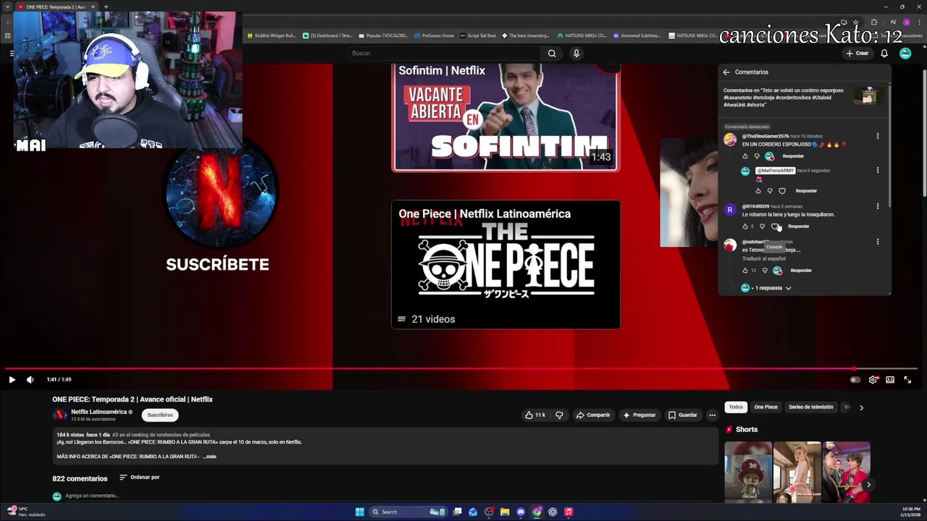Image resolution: width=927 pixels, height=521 pixels.
Task: Open One Piece playlist with 21 videos
Action: 506,265
